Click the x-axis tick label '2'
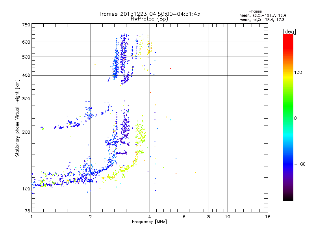The width and height of the screenshot is (315, 236). click(91, 217)
